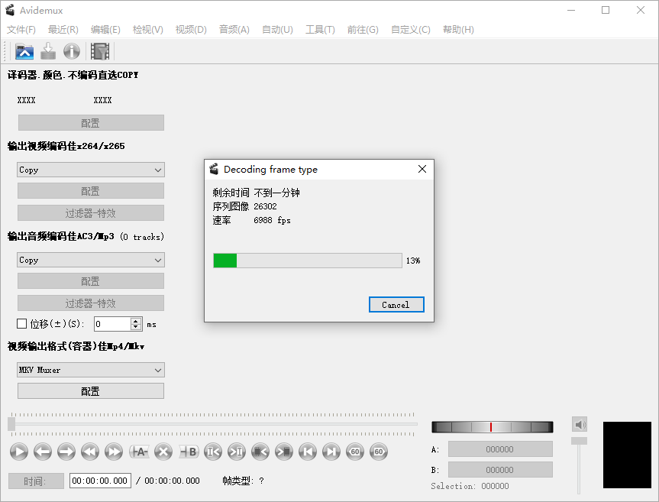Cancel the Decoding frame type dialog
659x502 pixels.
tap(396, 305)
